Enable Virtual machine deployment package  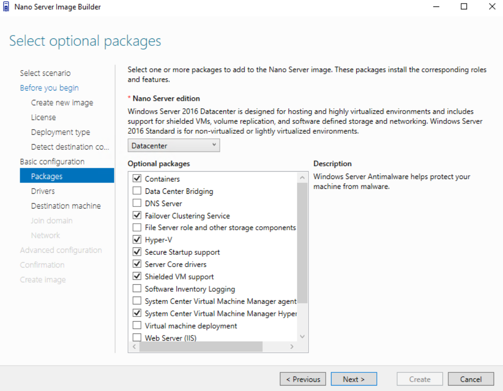coord(137,326)
